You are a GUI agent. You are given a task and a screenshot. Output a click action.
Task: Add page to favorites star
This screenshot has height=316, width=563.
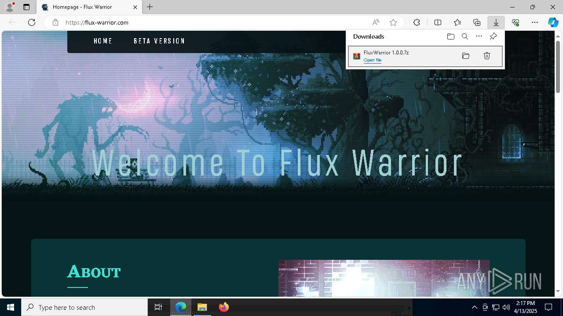click(393, 22)
